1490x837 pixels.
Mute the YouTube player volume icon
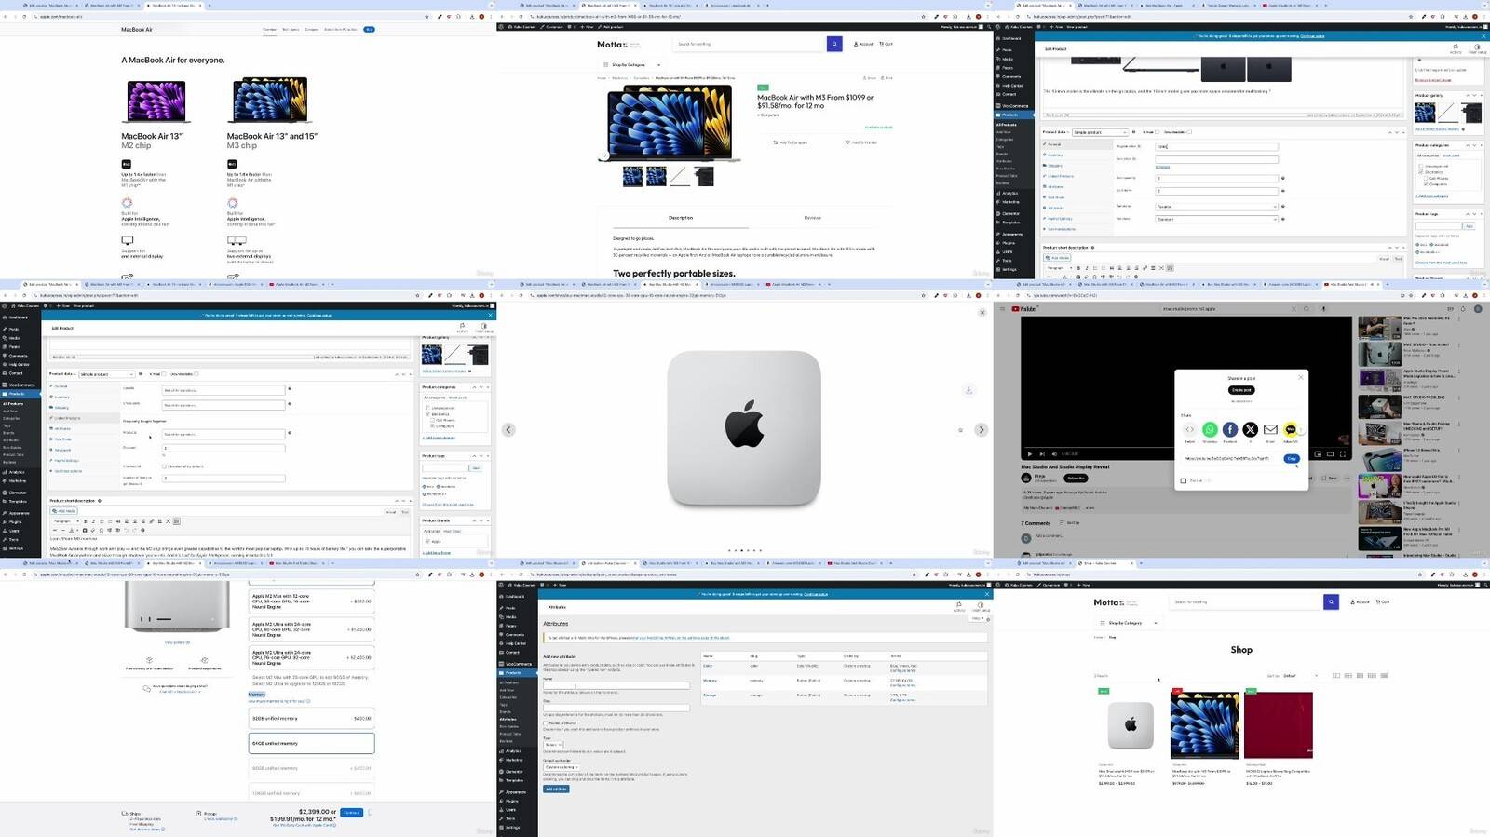(1053, 454)
